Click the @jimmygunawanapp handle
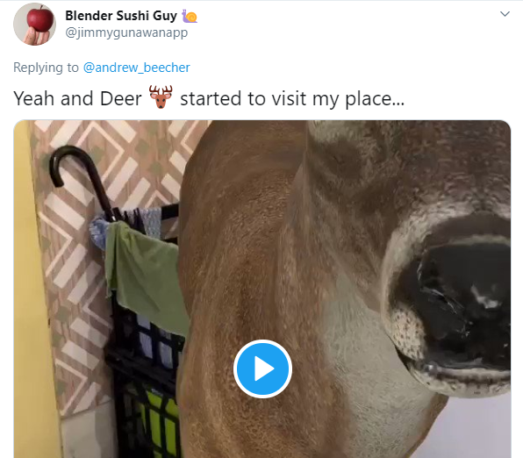523x458 pixels. pyautogui.click(x=126, y=33)
